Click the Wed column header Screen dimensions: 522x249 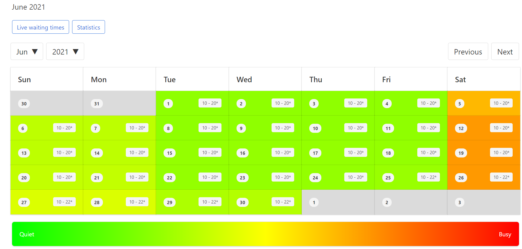pyautogui.click(x=244, y=79)
